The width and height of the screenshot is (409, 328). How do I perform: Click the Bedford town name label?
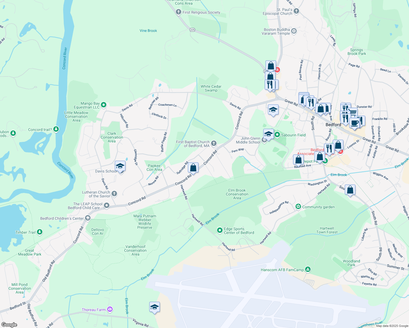(333, 125)
